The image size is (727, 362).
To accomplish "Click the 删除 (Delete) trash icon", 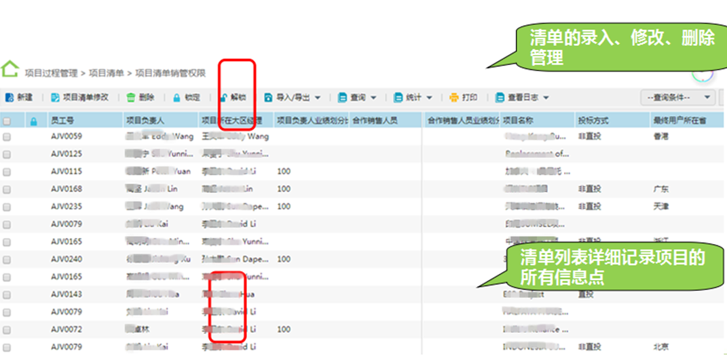I will click(x=131, y=98).
